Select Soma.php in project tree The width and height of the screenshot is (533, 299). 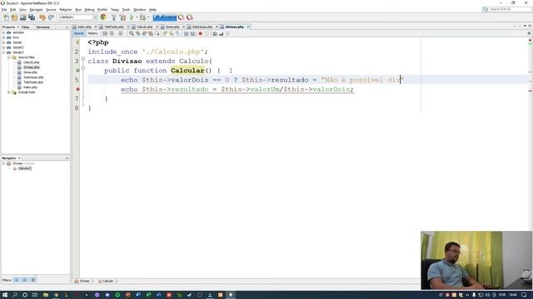pyautogui.click(x=30, y=72)
